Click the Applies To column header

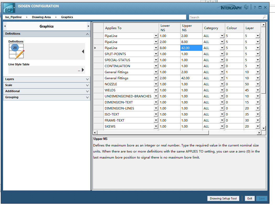[x=131, y=28]
